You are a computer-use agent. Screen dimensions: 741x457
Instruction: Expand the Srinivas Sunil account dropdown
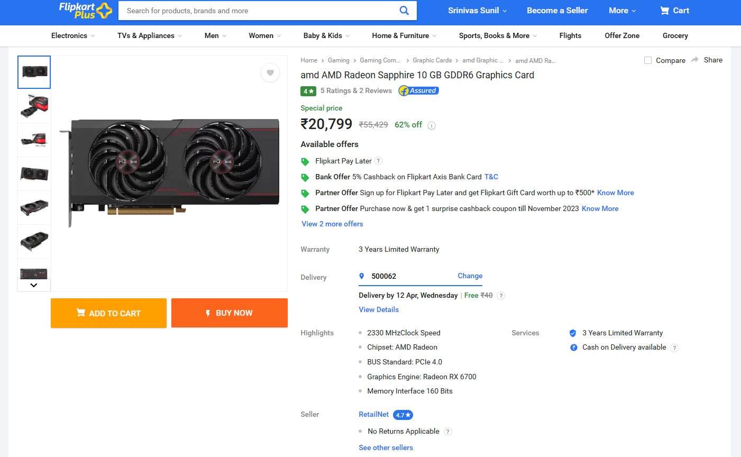478,11
